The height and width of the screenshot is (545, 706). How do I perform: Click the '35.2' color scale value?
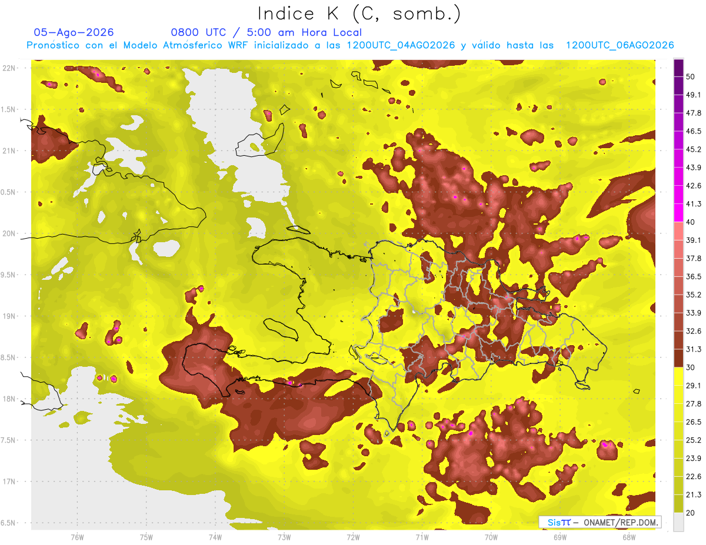693,295
